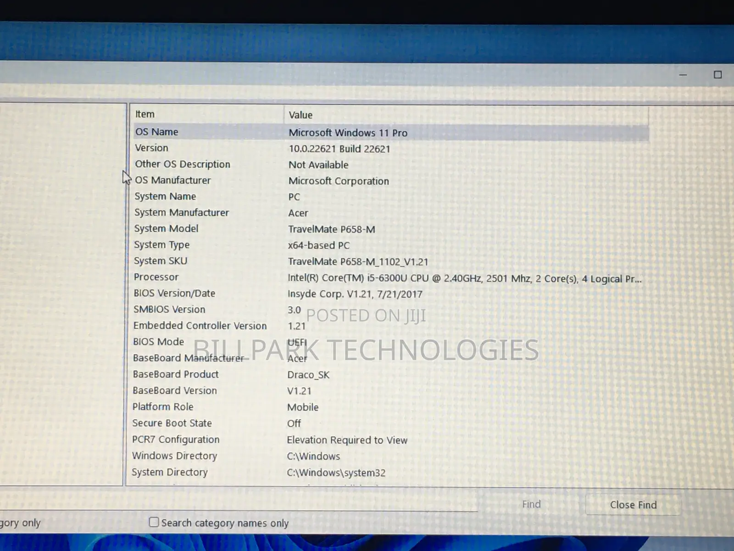Select the Other OS Description row
This screenshot has height=551, width=734.
tap(391, 164)
